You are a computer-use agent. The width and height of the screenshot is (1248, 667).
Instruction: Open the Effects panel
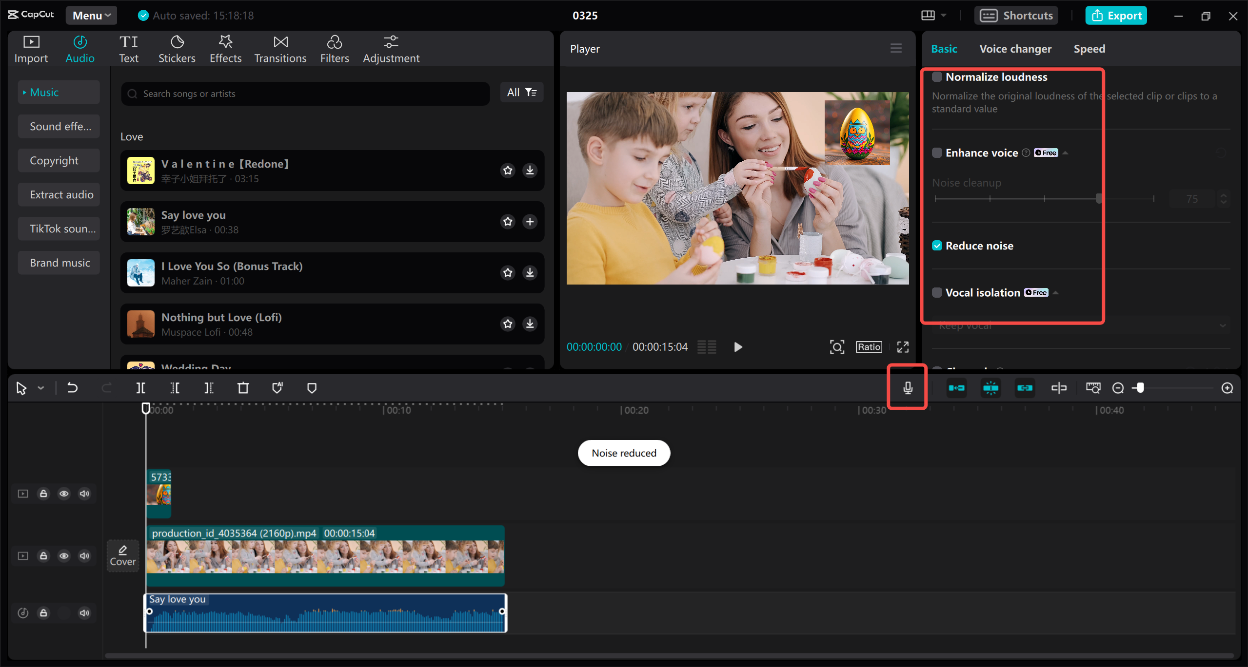pyautogui.click(x=225, y=48)
